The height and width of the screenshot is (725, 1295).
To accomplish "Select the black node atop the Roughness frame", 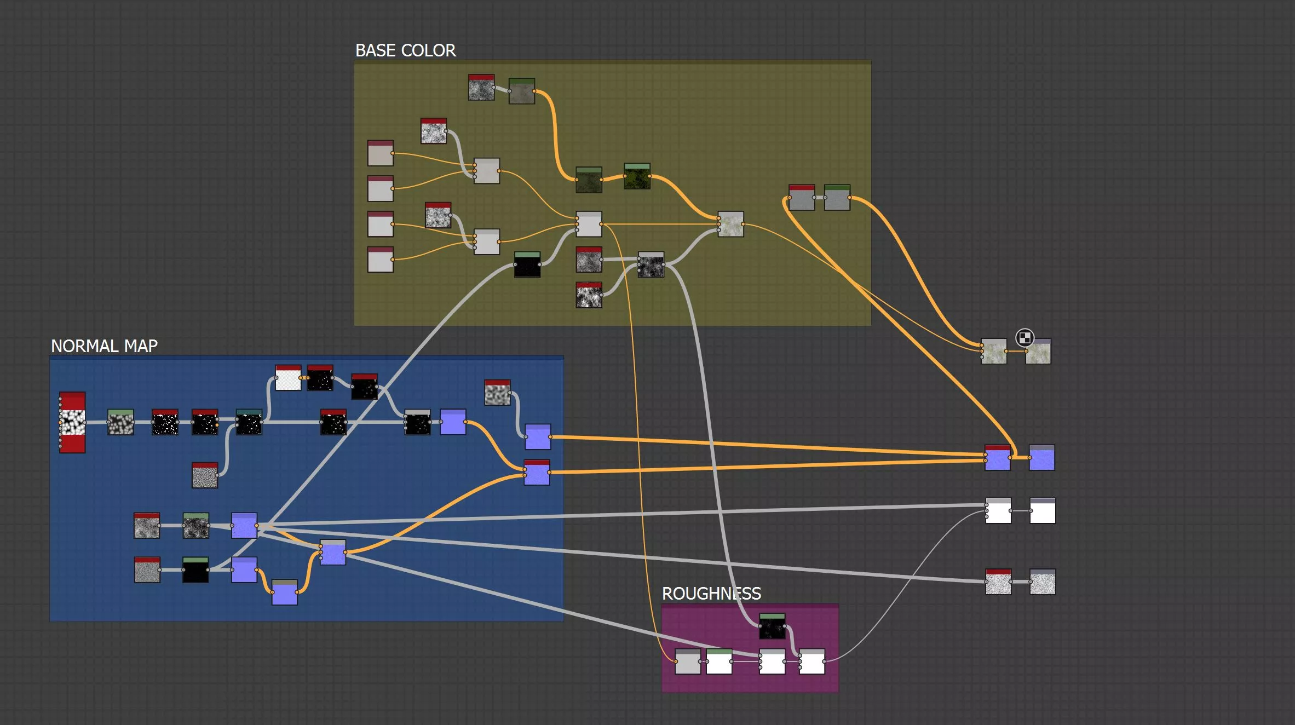I will coord(772,626).
